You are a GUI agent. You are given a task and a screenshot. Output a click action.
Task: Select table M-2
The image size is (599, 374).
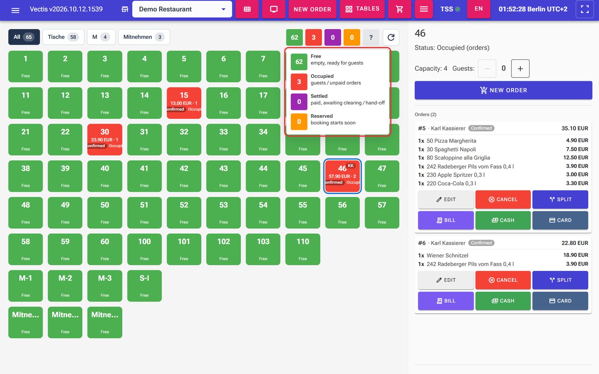pos(65,286)
